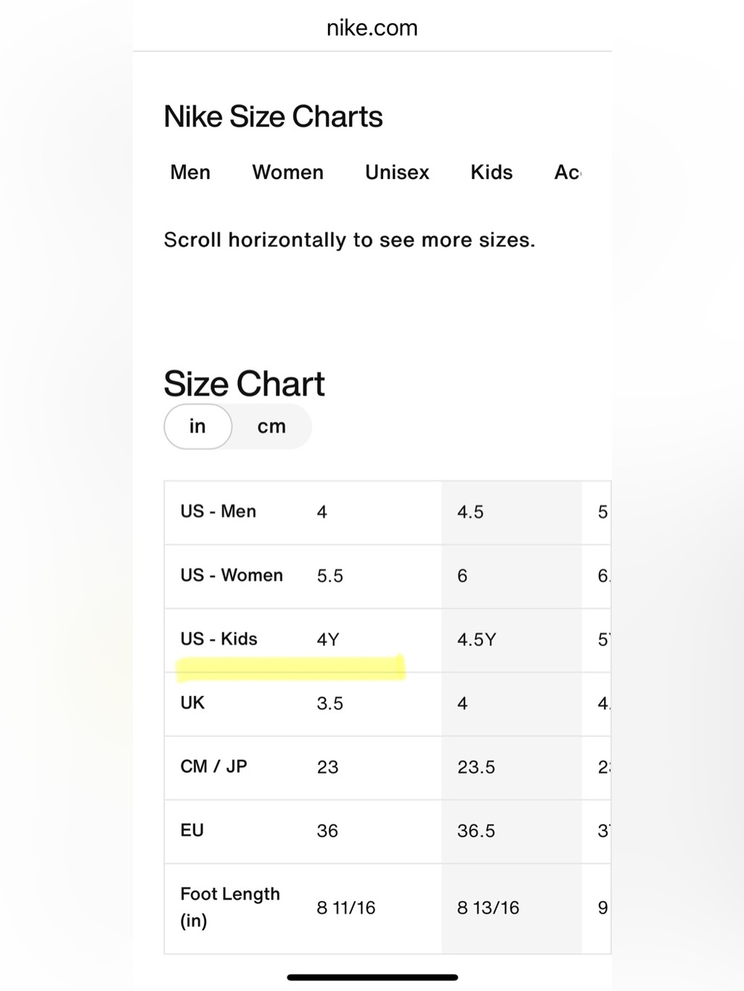This screenshot has width=744, height=991.
Task: Open the Kids size chart tab
Action: (492, 172)
